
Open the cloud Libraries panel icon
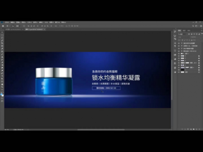[x=175, y=55]
